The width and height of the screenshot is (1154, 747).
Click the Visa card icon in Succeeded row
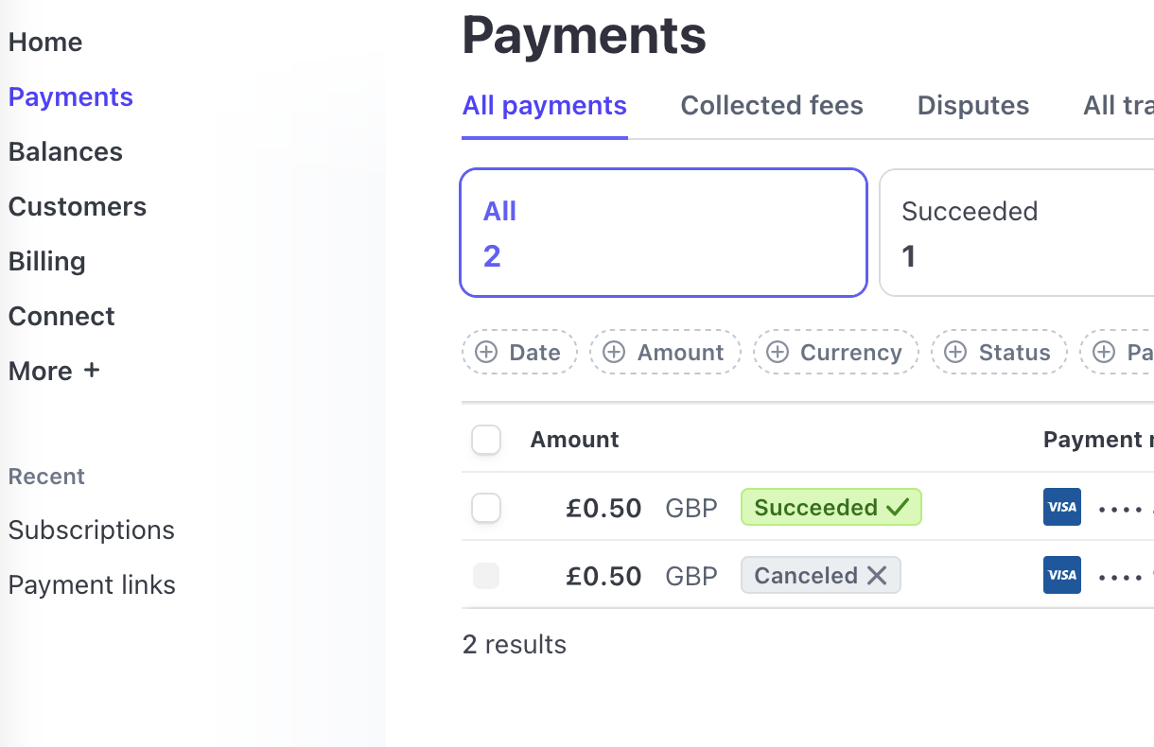[1061, 507]
